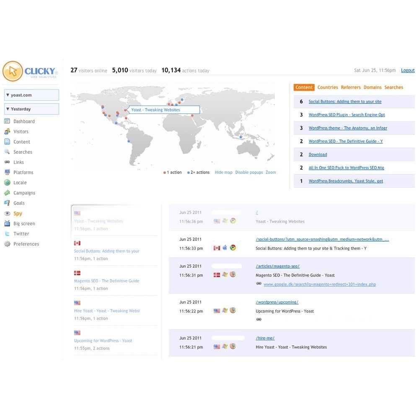
Task: Open the Download content link
Action: point(318,155)
